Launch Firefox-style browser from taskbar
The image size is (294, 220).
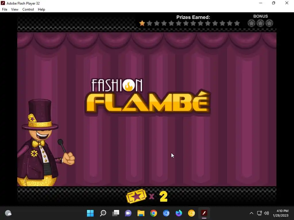pyautogui.click(x=179, y=213)
